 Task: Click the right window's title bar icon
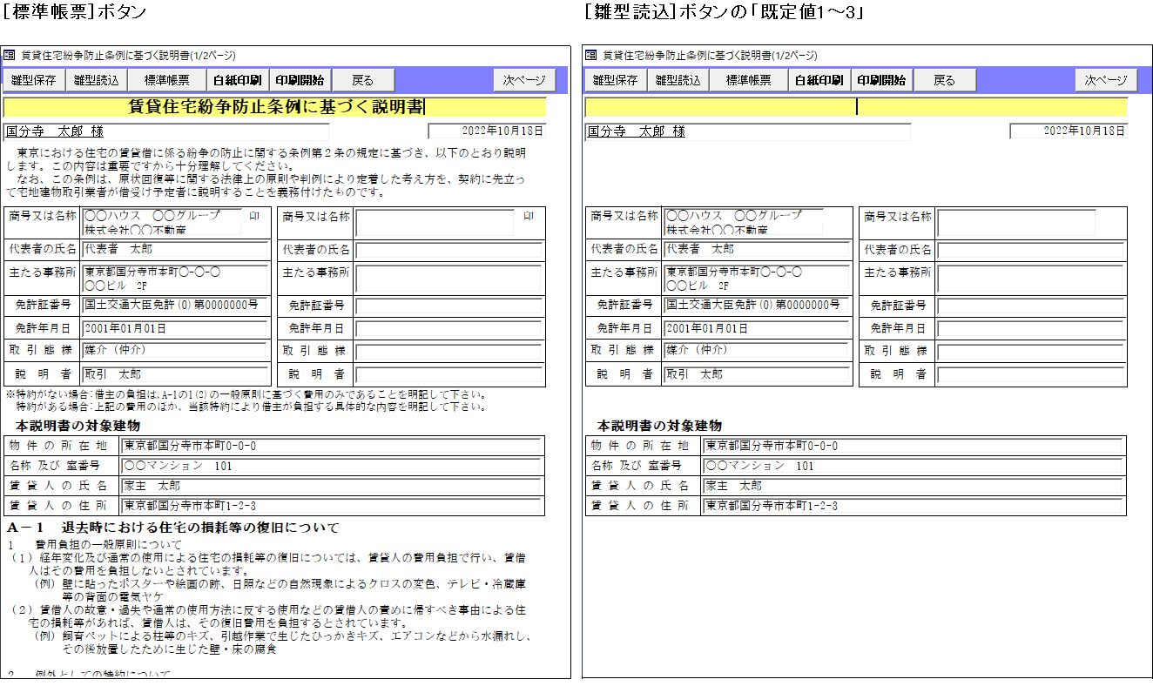click(x=591, y=55)
